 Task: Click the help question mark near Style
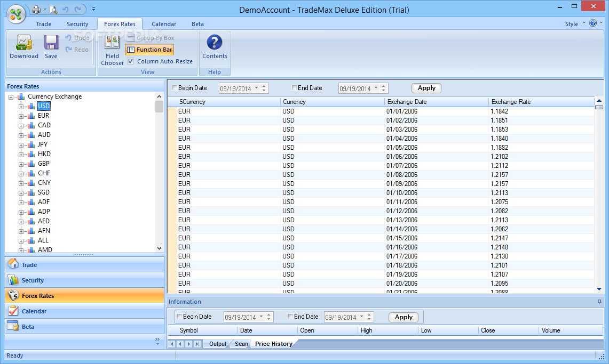(x=592, y=23)
